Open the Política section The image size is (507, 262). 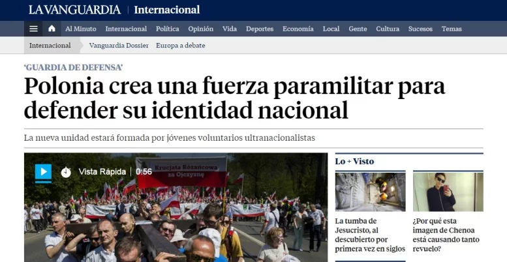point(167,29)
